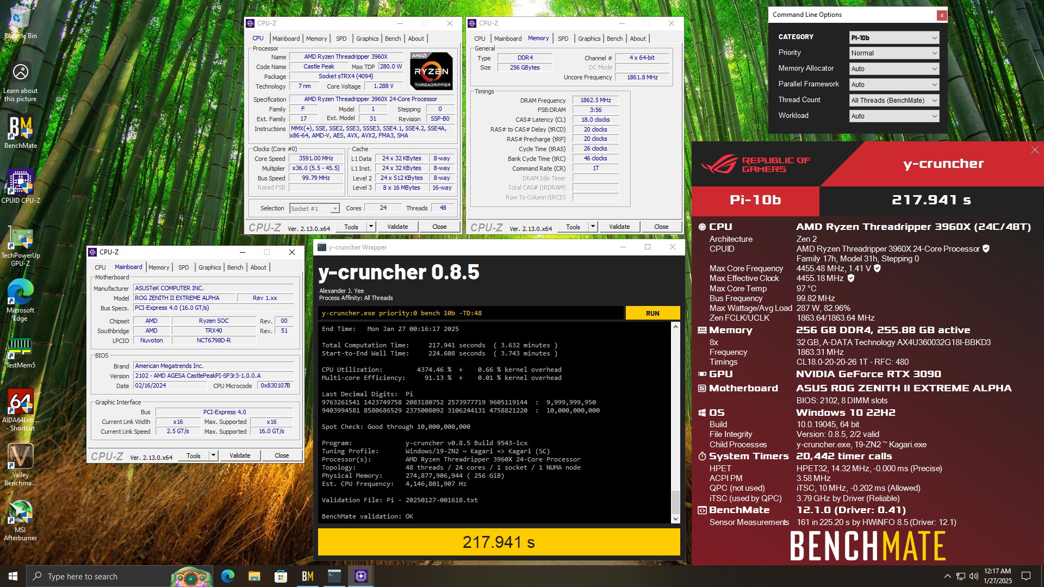The height and width of the screenshot is (587, 1044).
Task: Click the Close button in CPU-Z Memory window
Action: click(x=661, y=227)
